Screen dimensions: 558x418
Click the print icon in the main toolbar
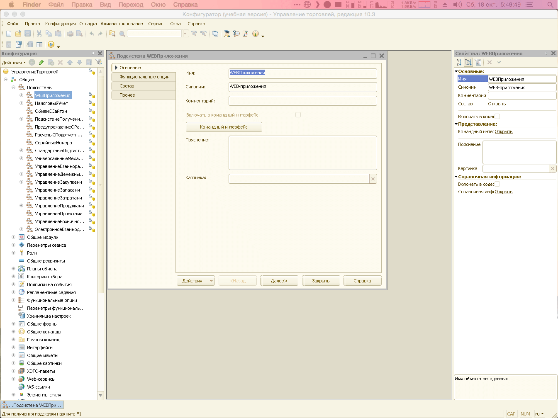pyautogui.click(x=70, y=34)
